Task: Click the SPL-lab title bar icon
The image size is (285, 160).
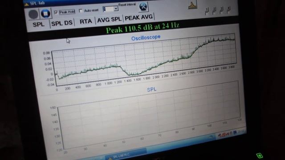Action: pos(27,4)
